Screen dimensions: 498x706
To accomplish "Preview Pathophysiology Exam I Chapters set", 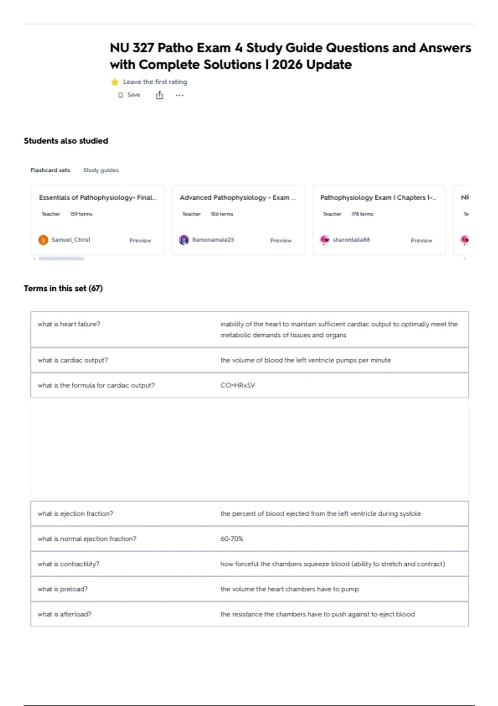I will coord(422,240).
